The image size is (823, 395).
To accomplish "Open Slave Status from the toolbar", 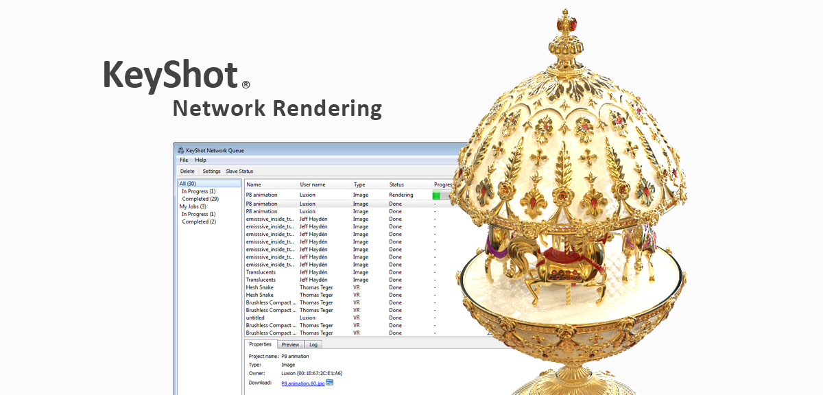I will coord(239,171).
